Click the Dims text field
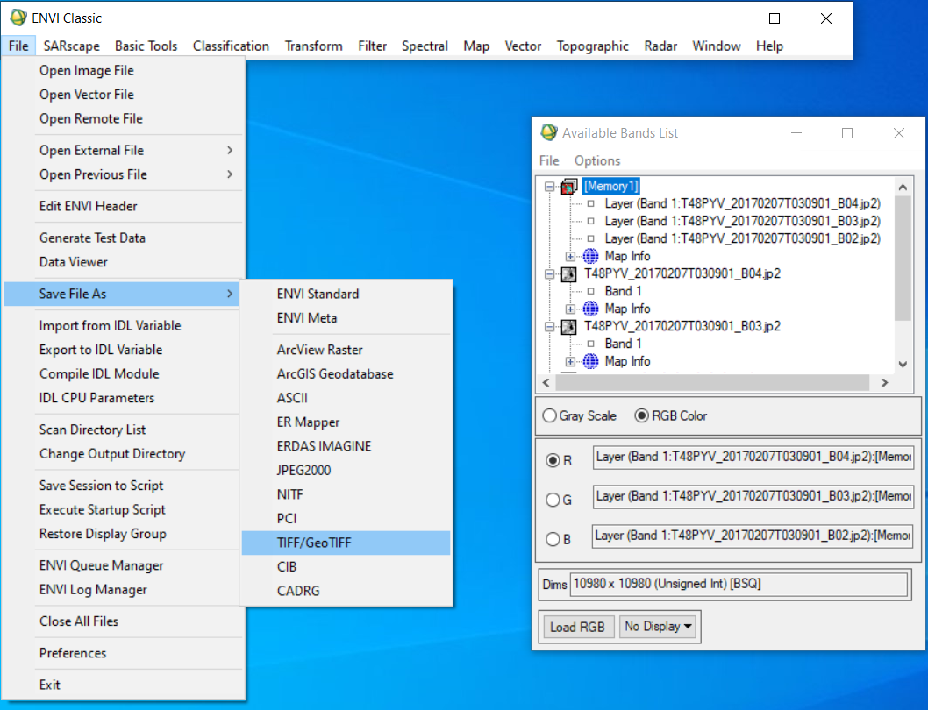The image size is (928, 710). (738, 585)
